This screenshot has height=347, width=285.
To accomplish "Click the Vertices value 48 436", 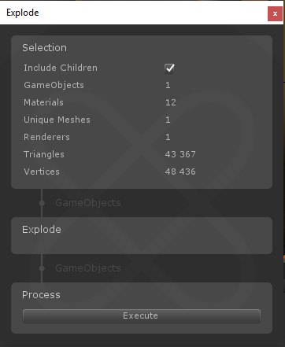I will [x=180, y=172].
